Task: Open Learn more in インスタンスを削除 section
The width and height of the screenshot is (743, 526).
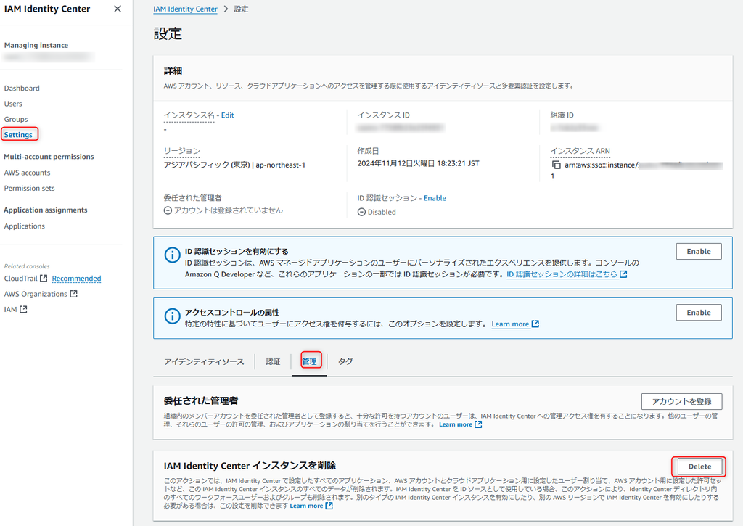Action: [x=307, y=506]
